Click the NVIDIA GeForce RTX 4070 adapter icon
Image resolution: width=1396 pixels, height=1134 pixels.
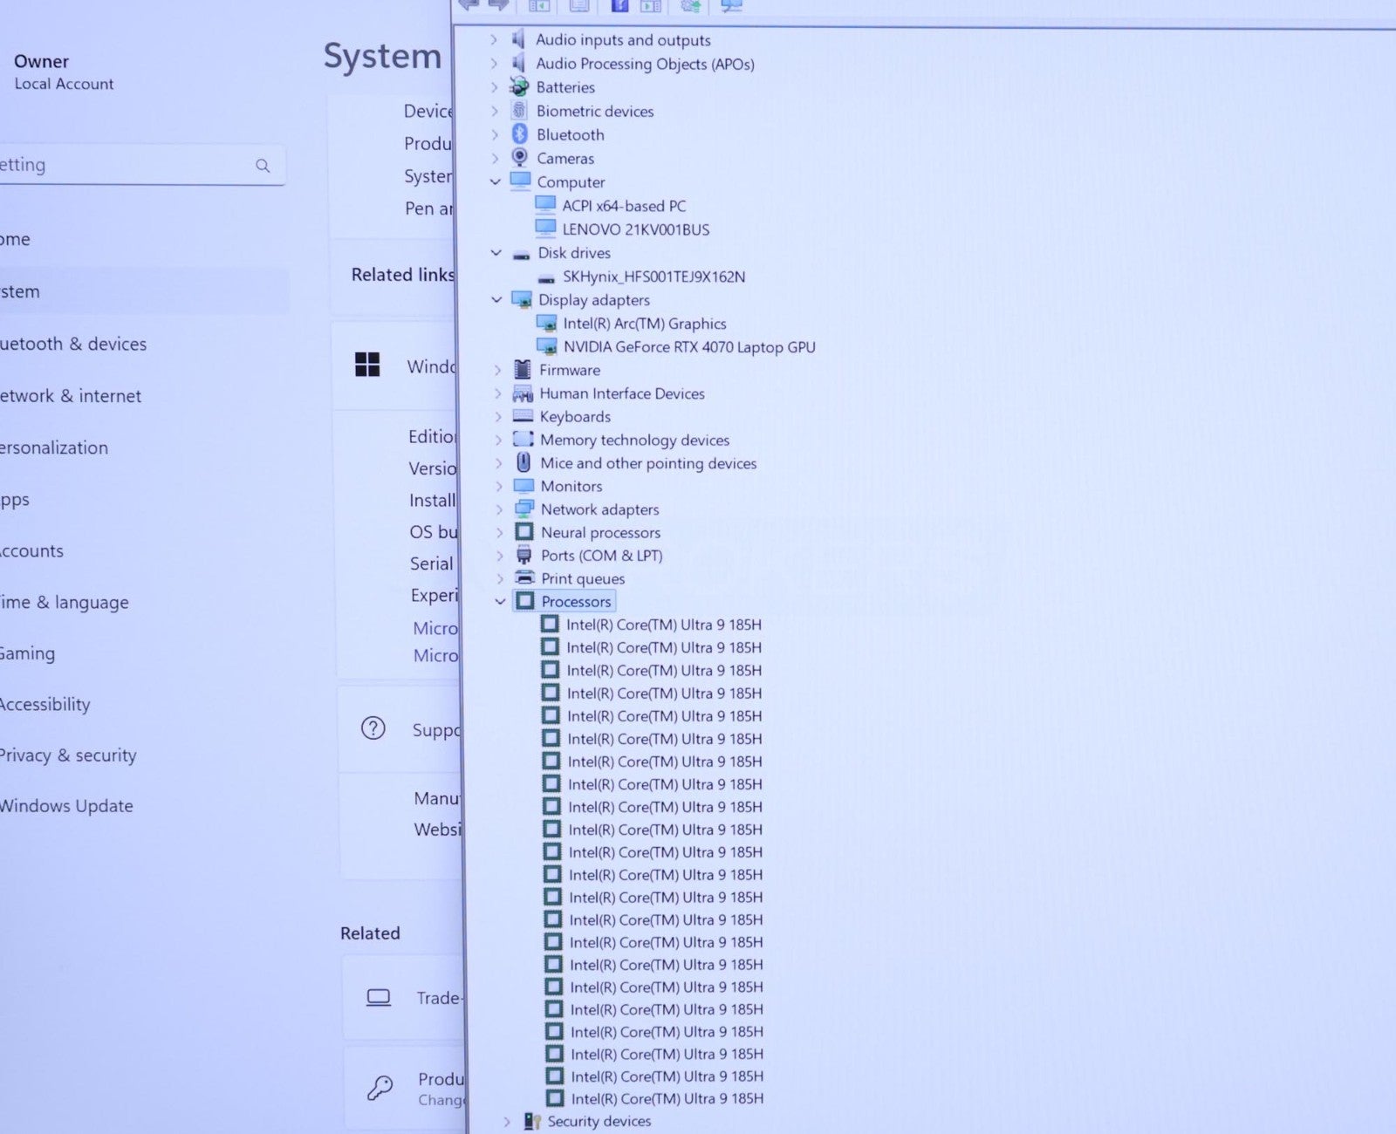click(x=547, y=347)
